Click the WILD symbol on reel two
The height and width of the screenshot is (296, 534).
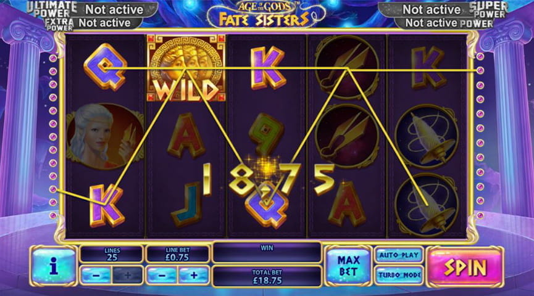186,68
